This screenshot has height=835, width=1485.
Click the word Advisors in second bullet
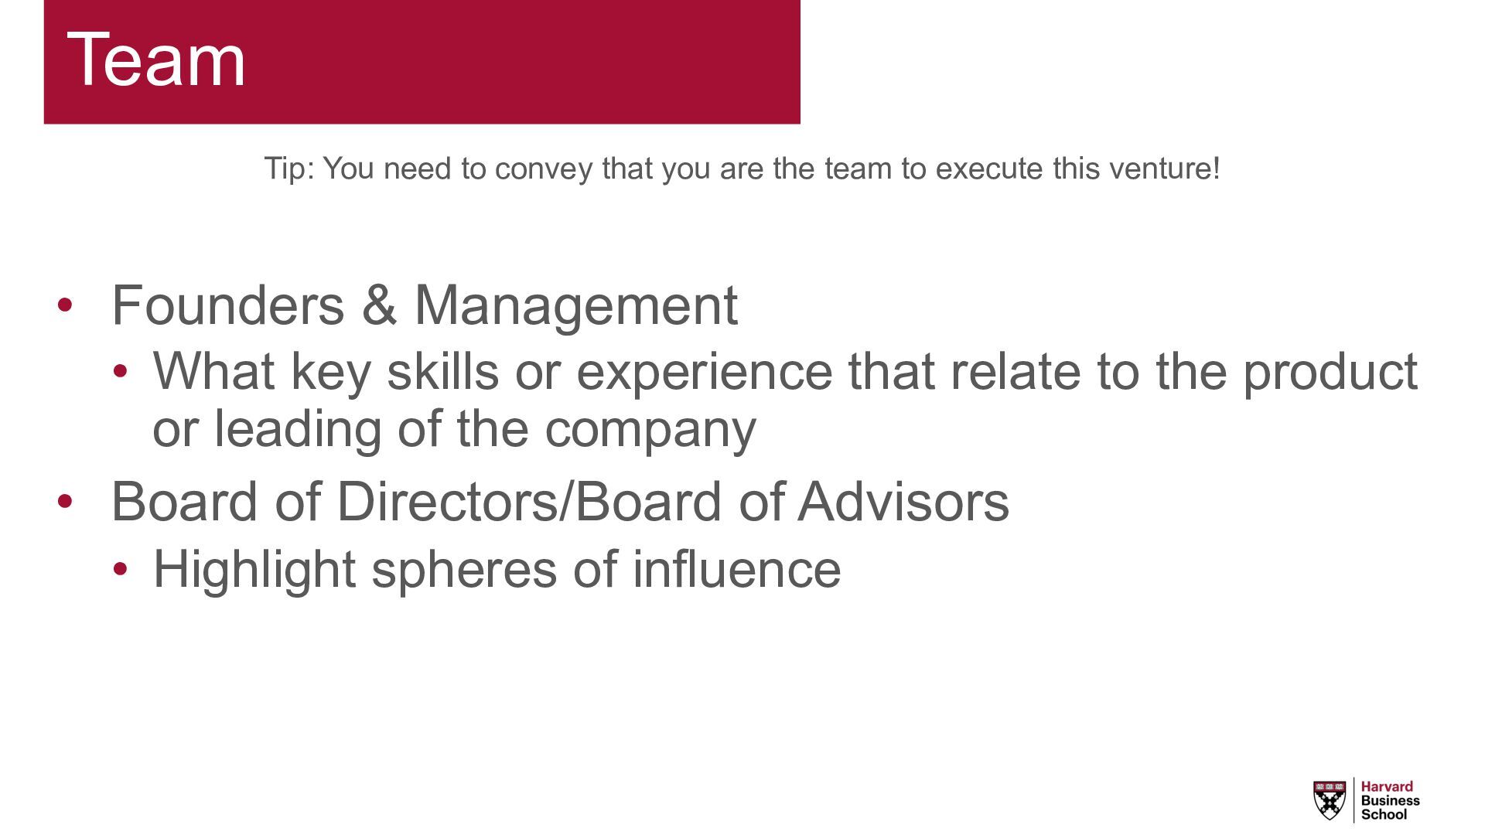[x=903, y=501]
